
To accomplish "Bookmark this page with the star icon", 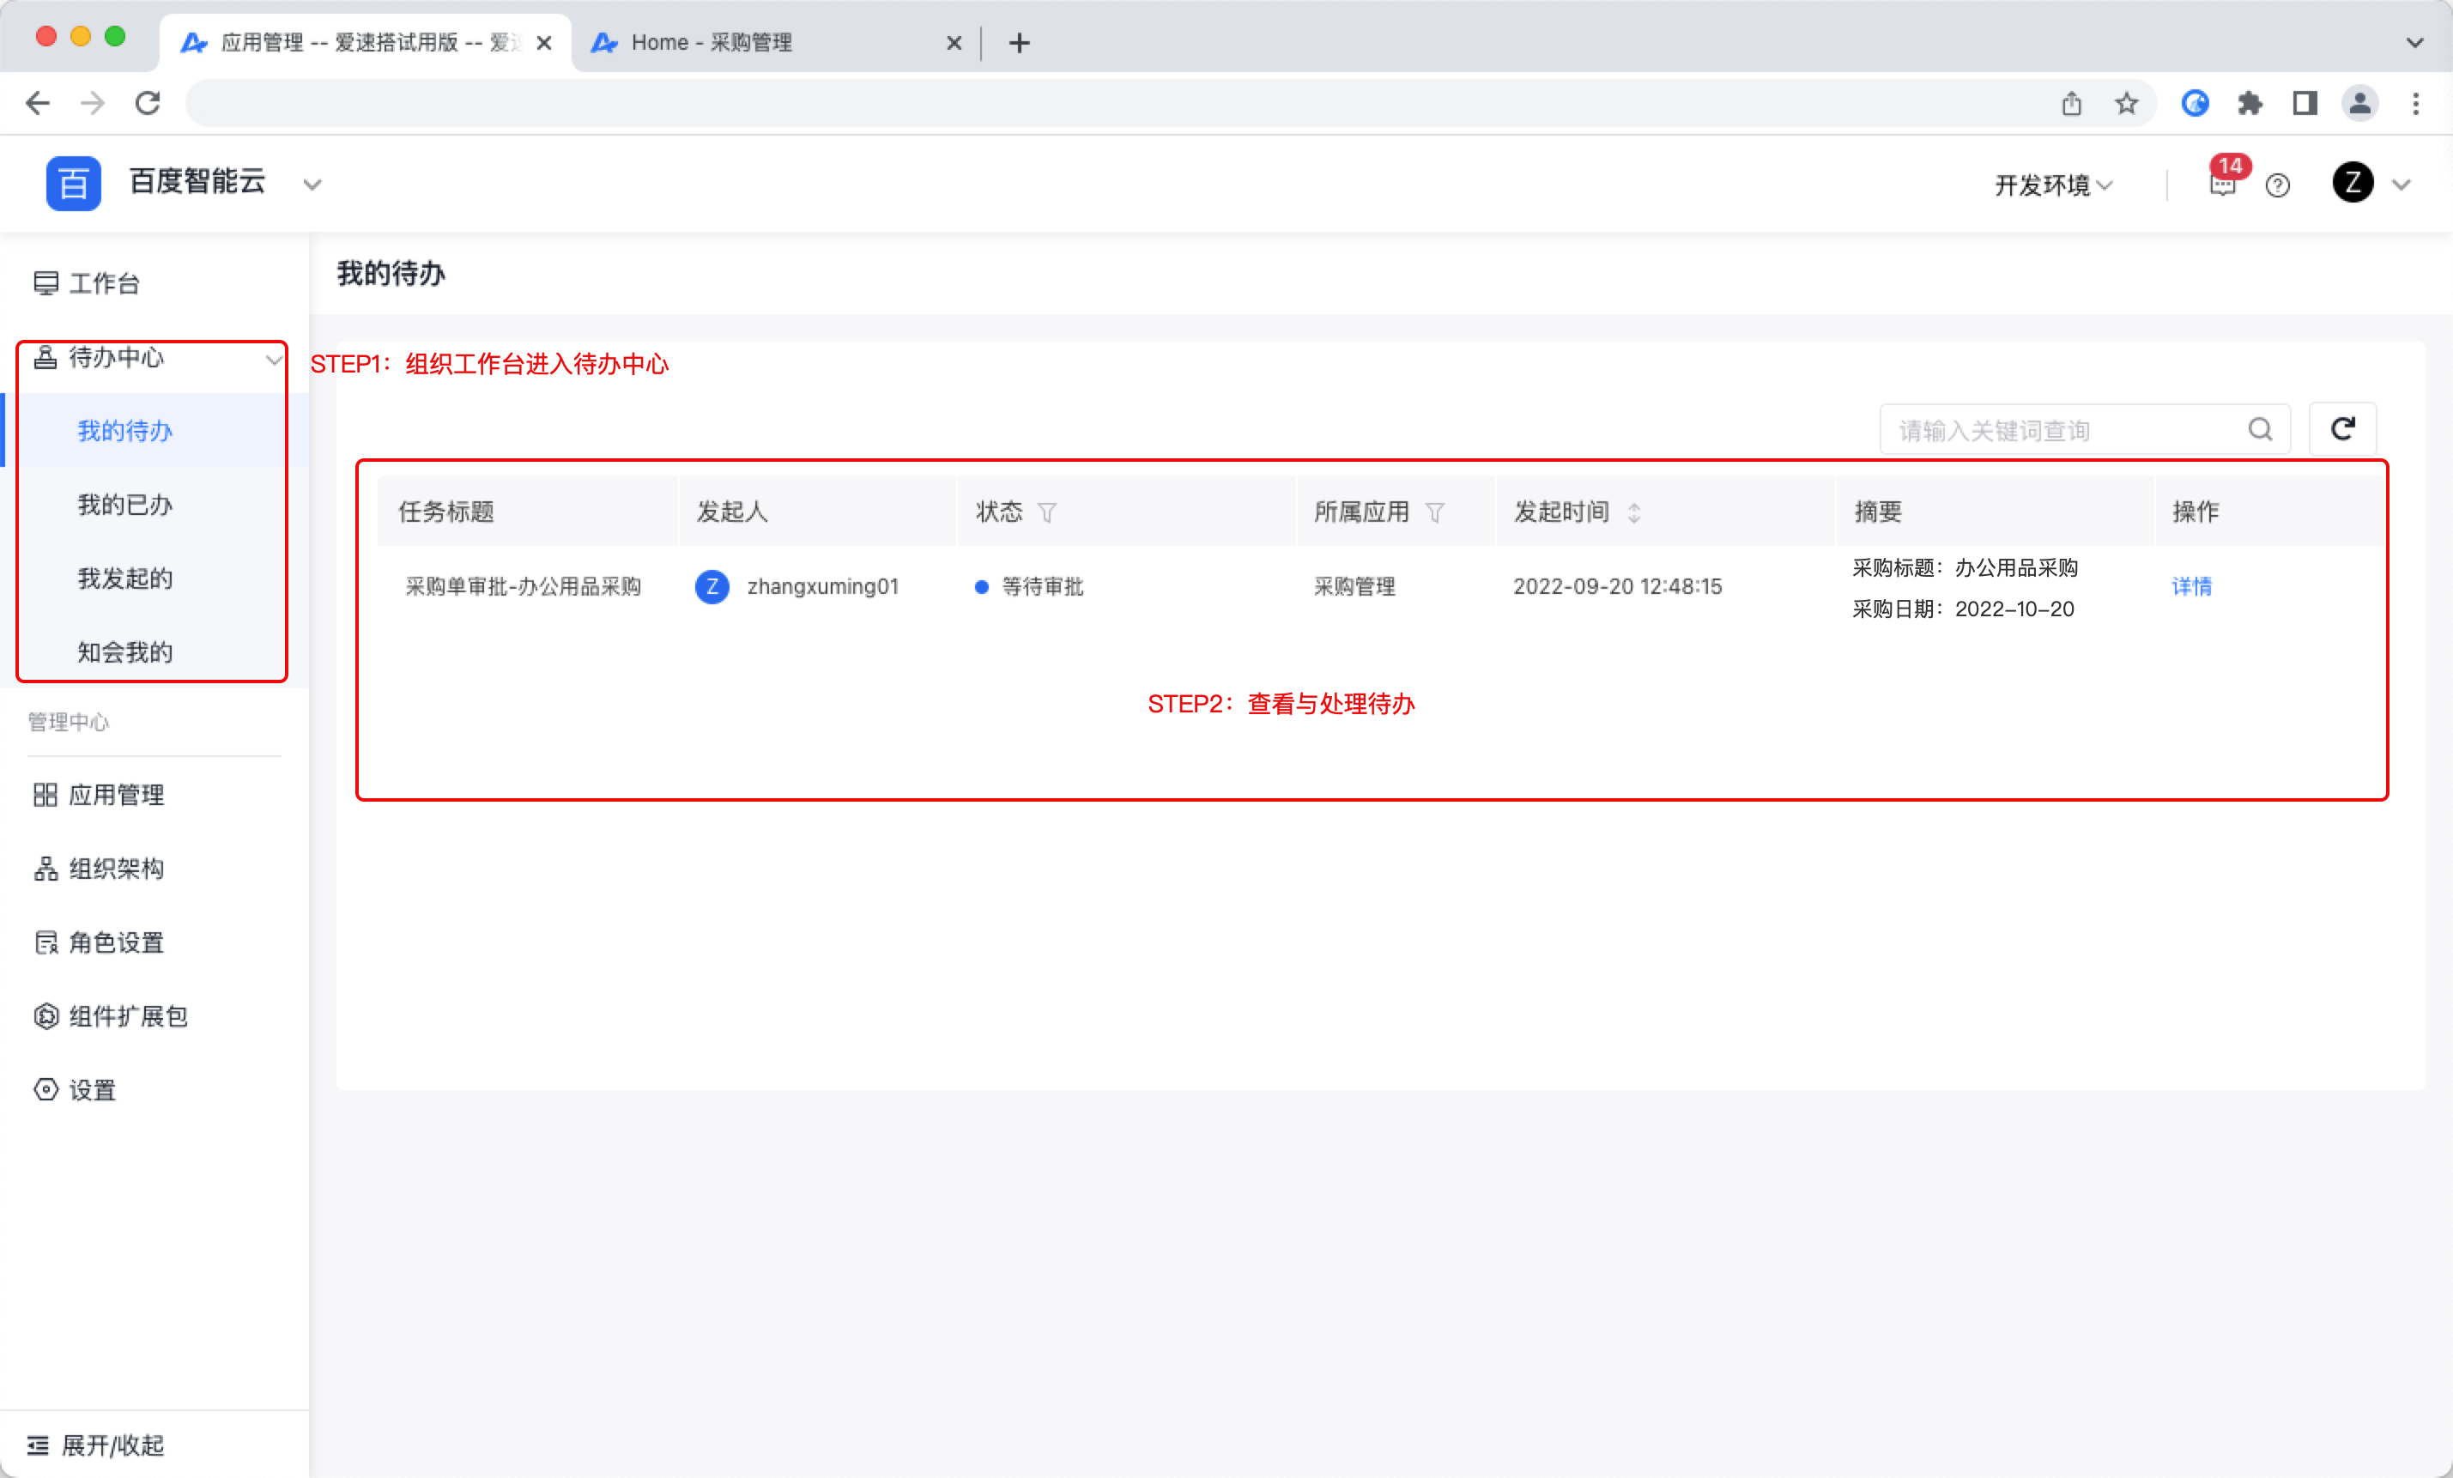I will coord(2127,104).
